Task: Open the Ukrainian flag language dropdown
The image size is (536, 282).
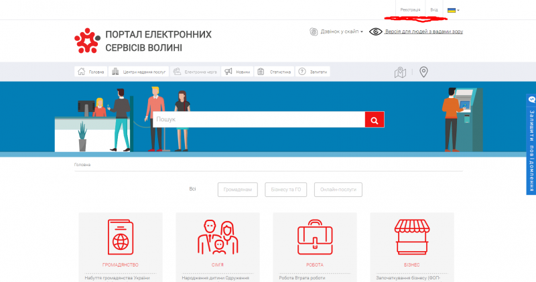Action: point(454,10)
